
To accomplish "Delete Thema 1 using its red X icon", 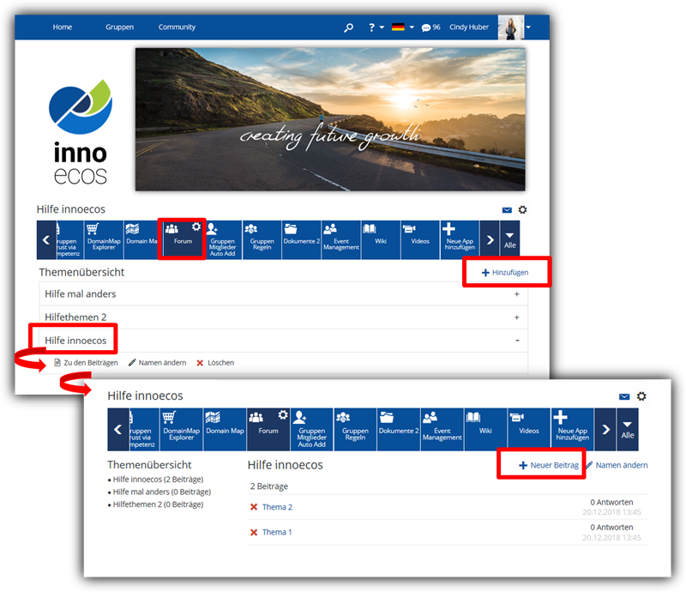I will 253,532.
